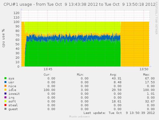Click the CPU#1 usage graph title
Viewport: 159px width, 120px height.
[x=79, y=4]
